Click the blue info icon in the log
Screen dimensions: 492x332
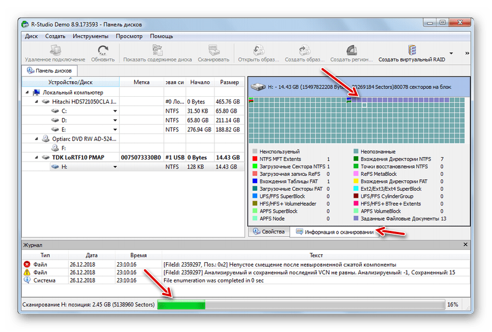tap(27, 280)
